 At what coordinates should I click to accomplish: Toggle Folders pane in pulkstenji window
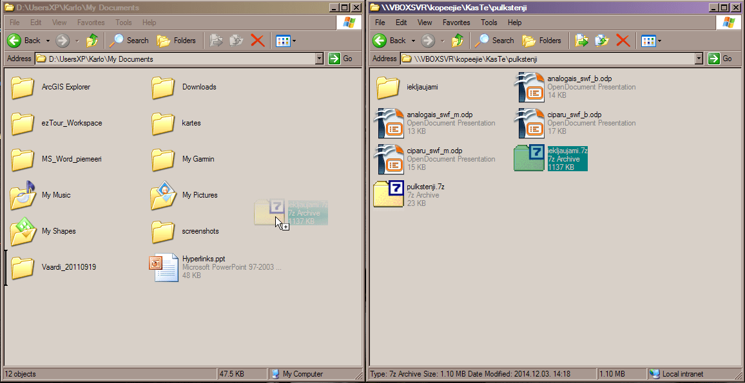pyautogui.click(x=542, y=41)
